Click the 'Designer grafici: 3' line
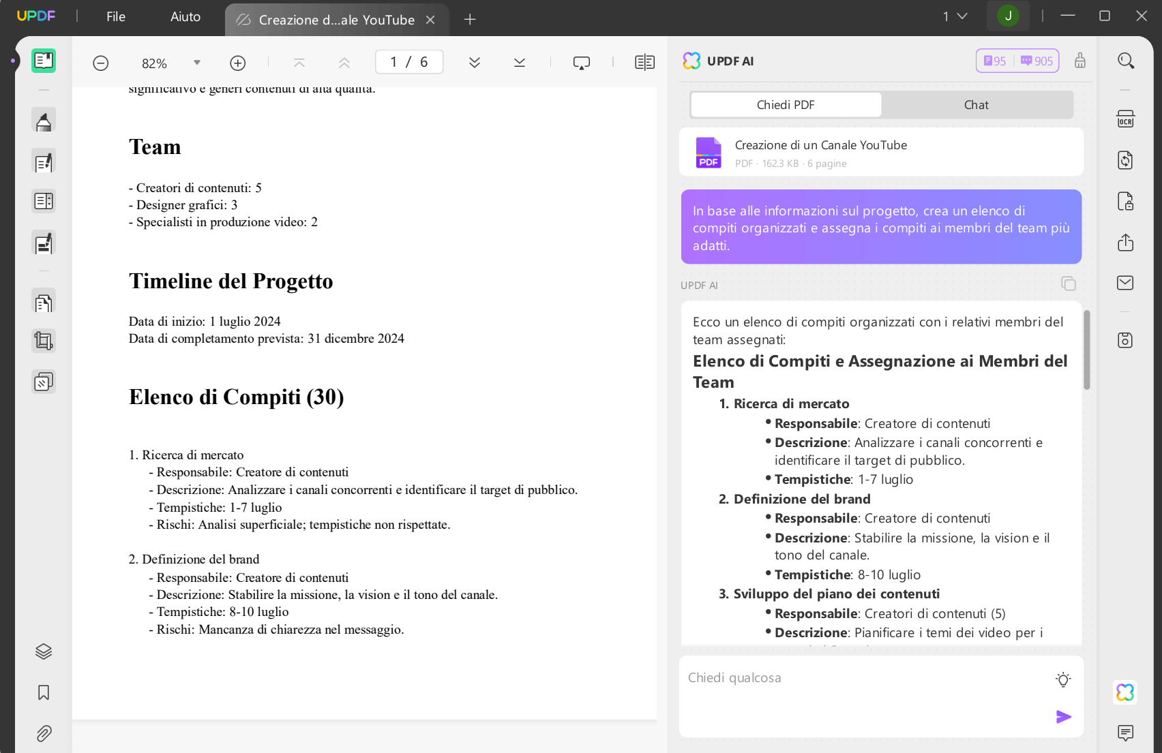 click(183, 205)
